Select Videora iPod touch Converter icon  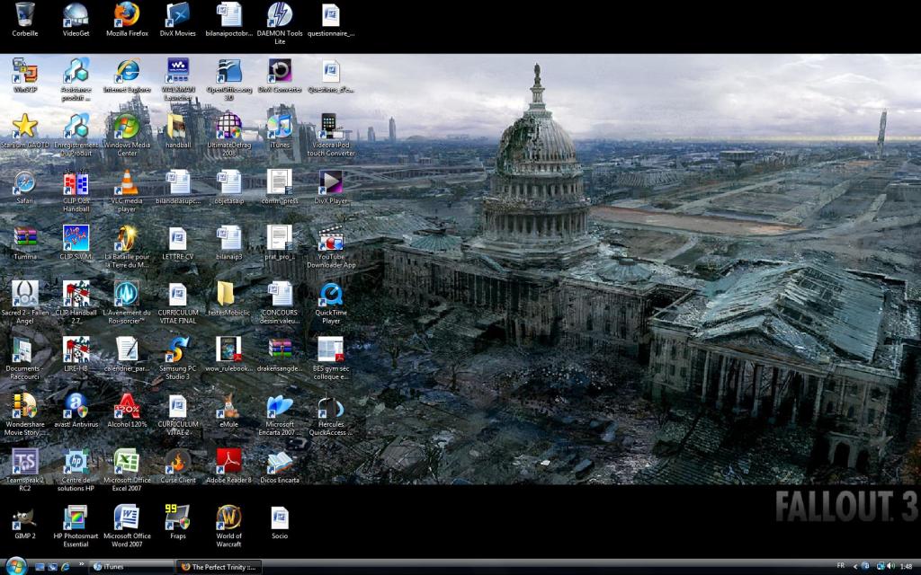point(331,135)
